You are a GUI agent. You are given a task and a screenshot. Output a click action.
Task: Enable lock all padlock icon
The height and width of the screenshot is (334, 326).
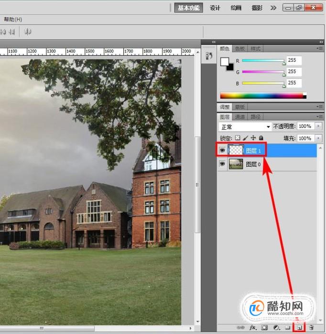[261, 138]
